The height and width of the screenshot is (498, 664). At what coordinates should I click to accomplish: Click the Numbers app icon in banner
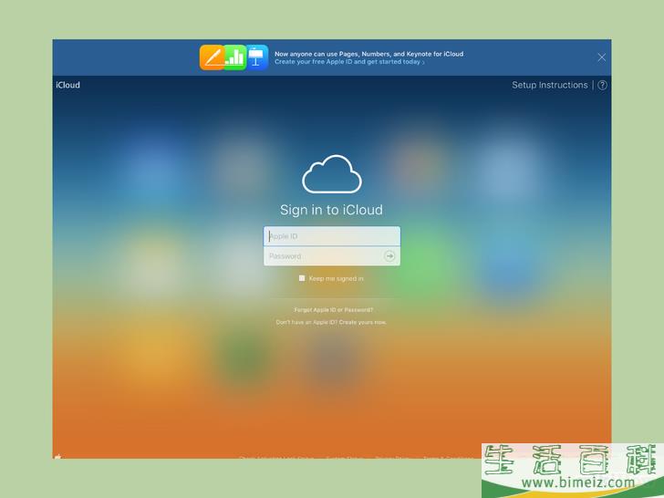(235, 57)
